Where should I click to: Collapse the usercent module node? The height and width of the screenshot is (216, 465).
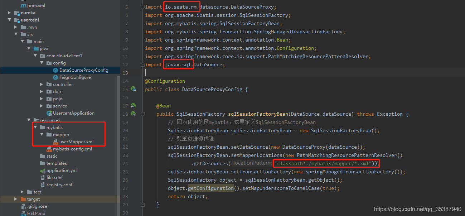(x=9, y=20)
